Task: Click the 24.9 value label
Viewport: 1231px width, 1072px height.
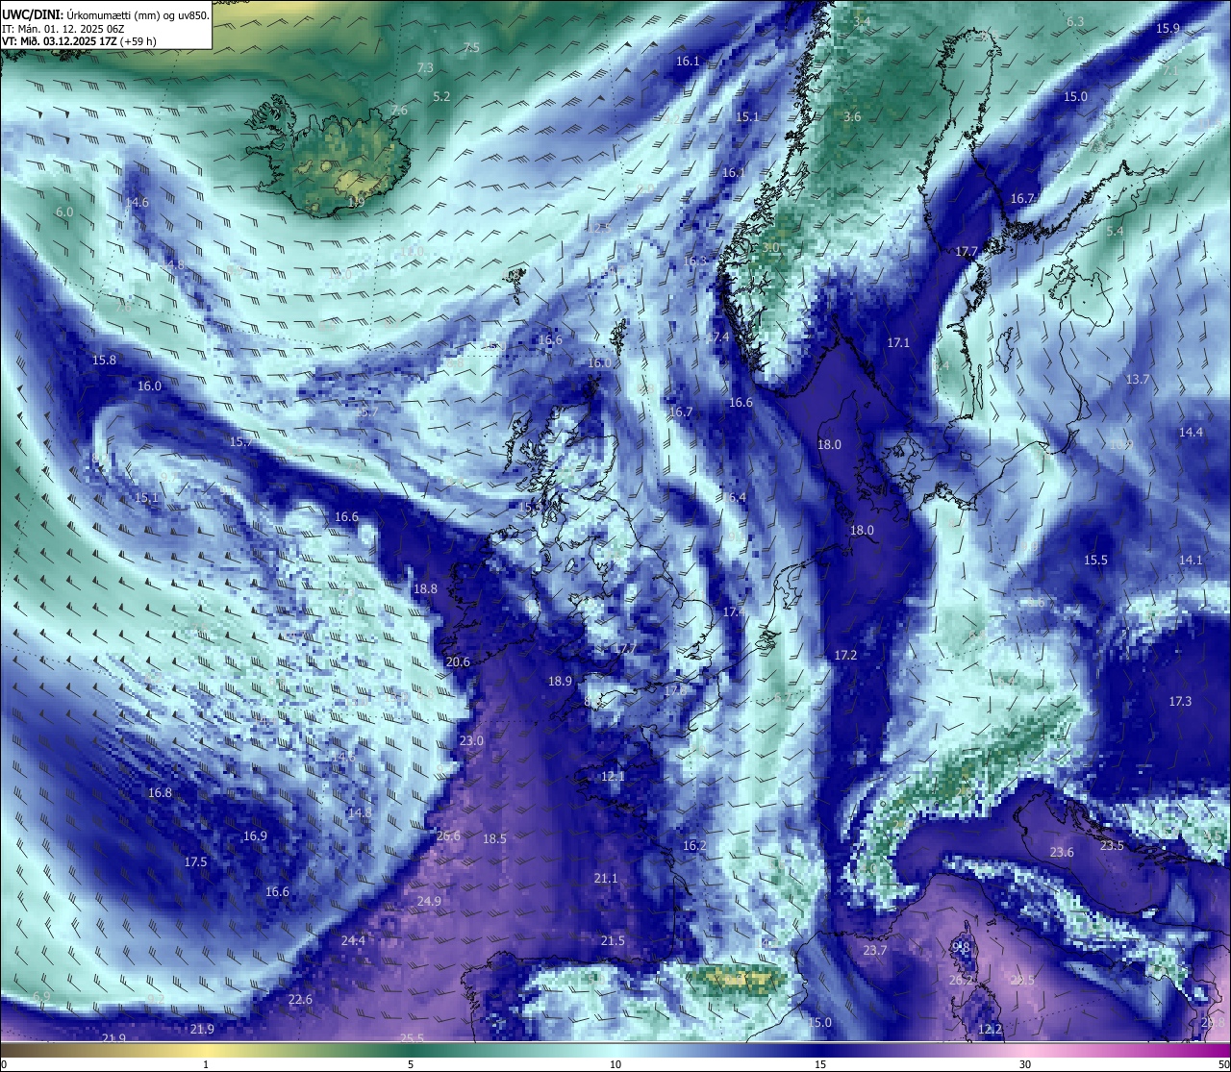Action: pyautogui.click(x=429, y=901)
